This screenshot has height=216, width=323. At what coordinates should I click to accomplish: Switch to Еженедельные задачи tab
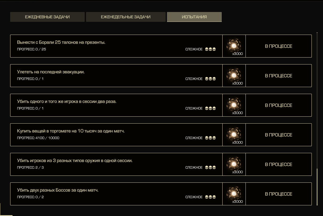tap(126, 17)
